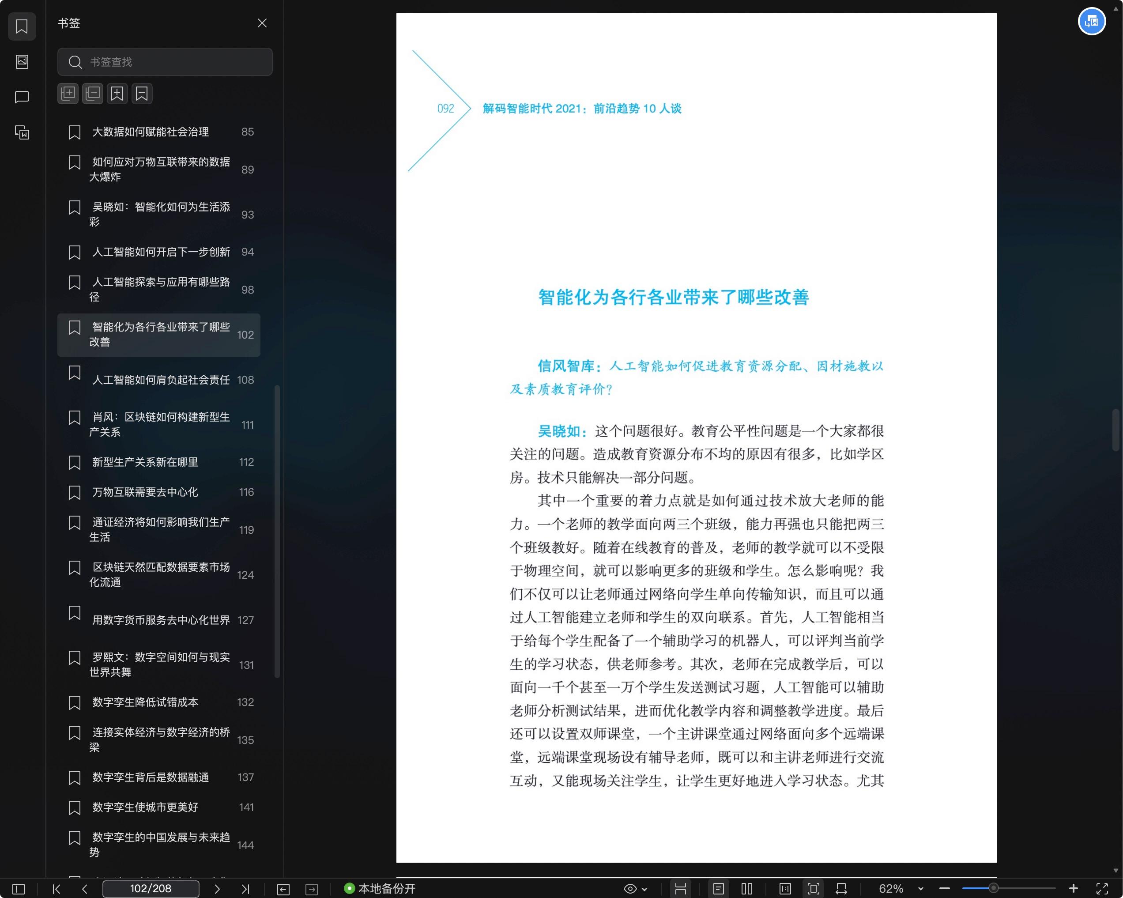Open bookmark 万物互联需要去中心化
Screen dimensions: 1123x898
click(159, 492)
